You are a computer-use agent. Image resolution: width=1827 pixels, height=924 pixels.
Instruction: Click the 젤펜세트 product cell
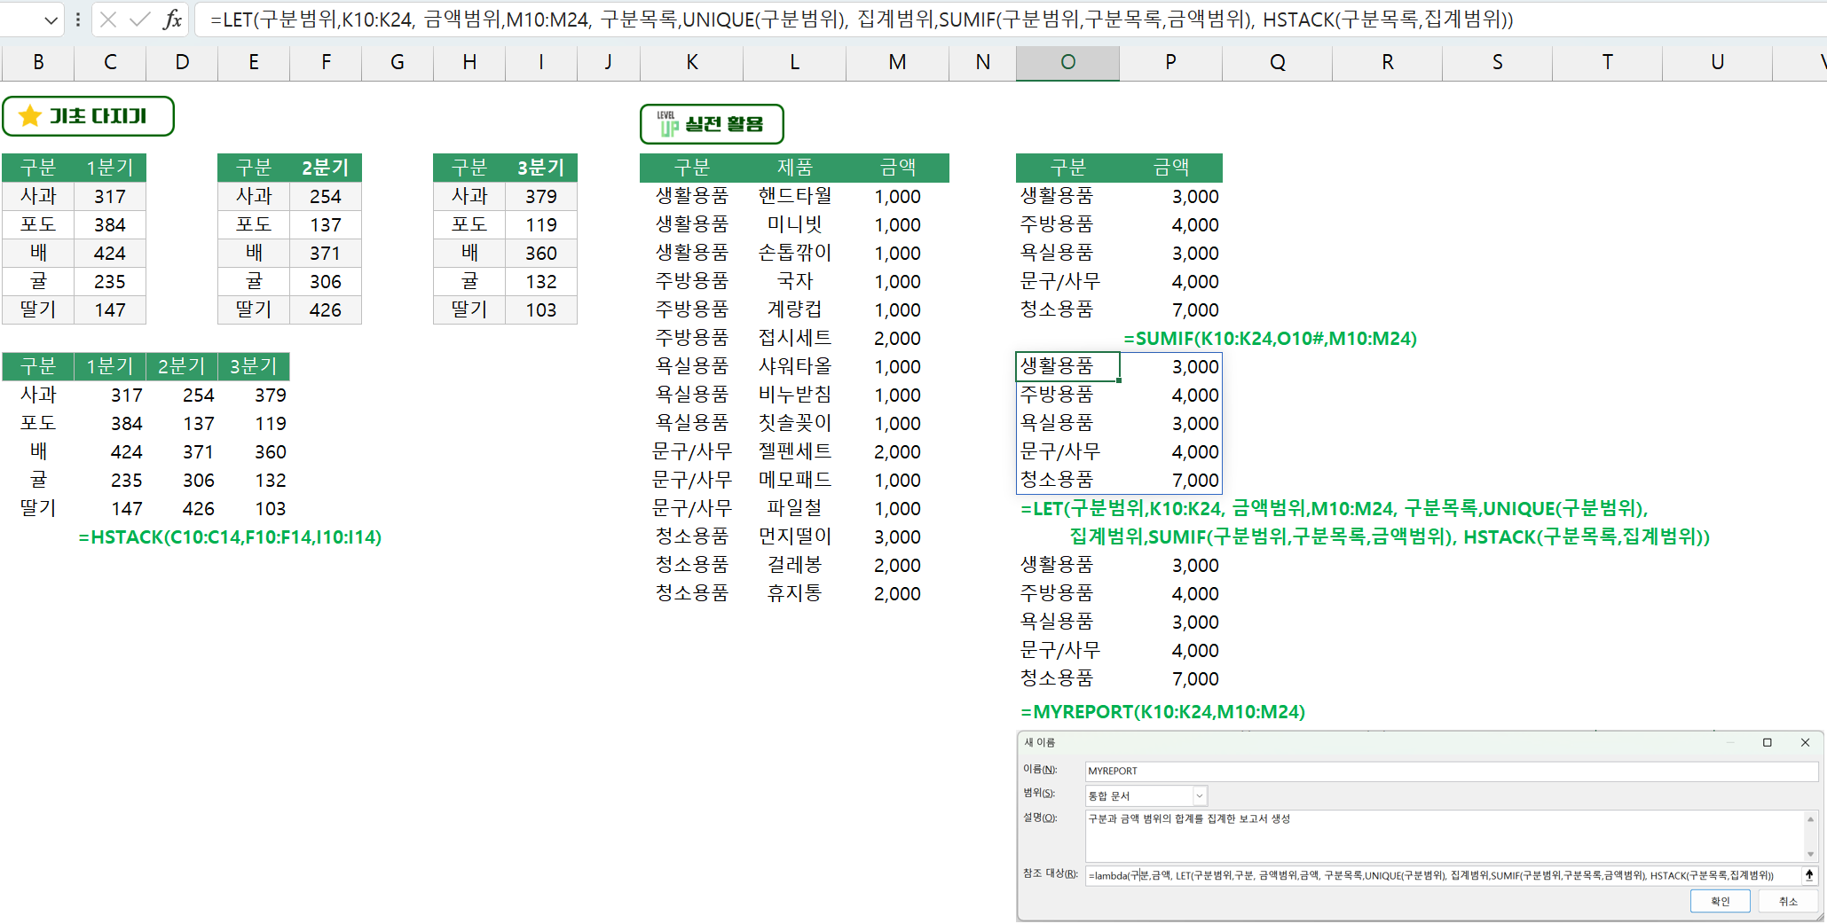click(x=794, y=451)
